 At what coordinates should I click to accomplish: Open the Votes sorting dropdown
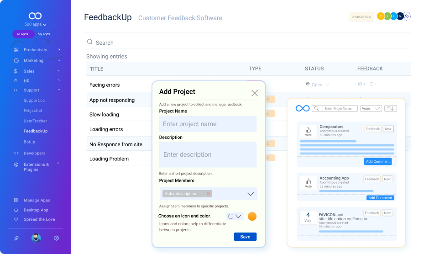coord(371,109)
